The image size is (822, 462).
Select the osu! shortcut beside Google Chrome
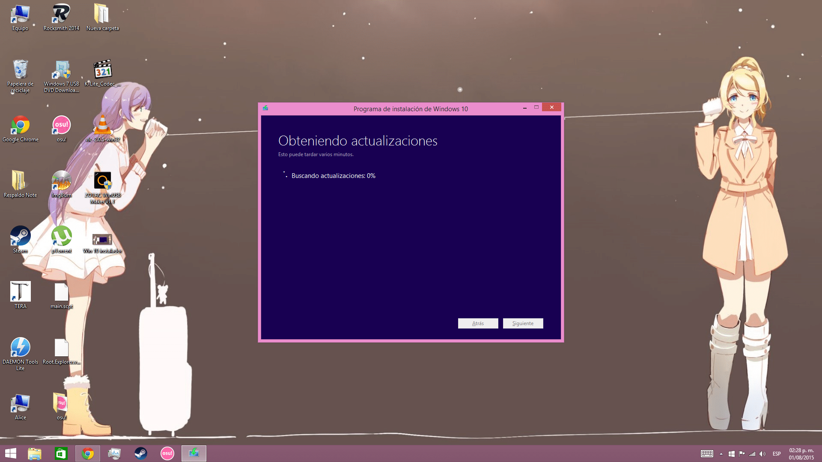61,128
